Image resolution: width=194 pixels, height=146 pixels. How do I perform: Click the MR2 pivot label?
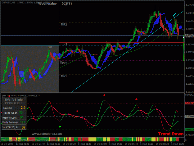(64, 25)
